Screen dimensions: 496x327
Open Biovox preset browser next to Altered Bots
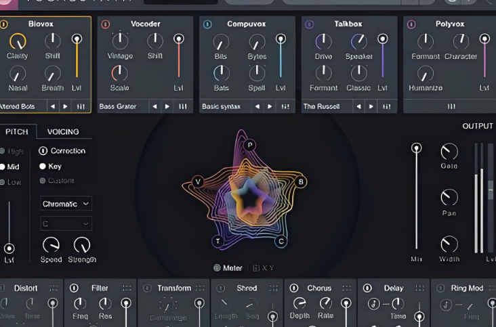[x=81, y=106]
